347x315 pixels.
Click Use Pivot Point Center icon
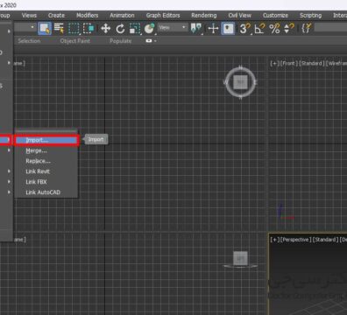click(196, 28)
